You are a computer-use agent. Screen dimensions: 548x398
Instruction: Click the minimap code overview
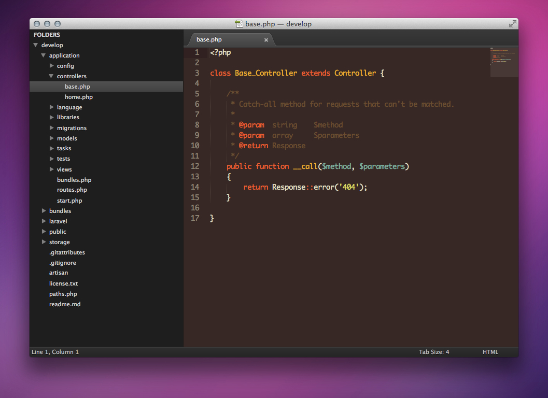(x=503, y=62)
